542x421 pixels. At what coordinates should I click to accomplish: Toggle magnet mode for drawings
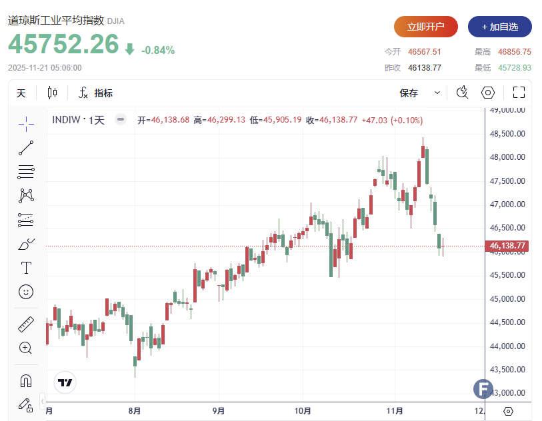[26, 380]
